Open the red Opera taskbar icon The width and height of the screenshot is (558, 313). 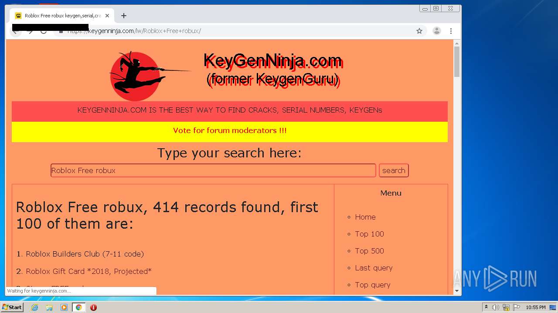click(x=93, y=307)
